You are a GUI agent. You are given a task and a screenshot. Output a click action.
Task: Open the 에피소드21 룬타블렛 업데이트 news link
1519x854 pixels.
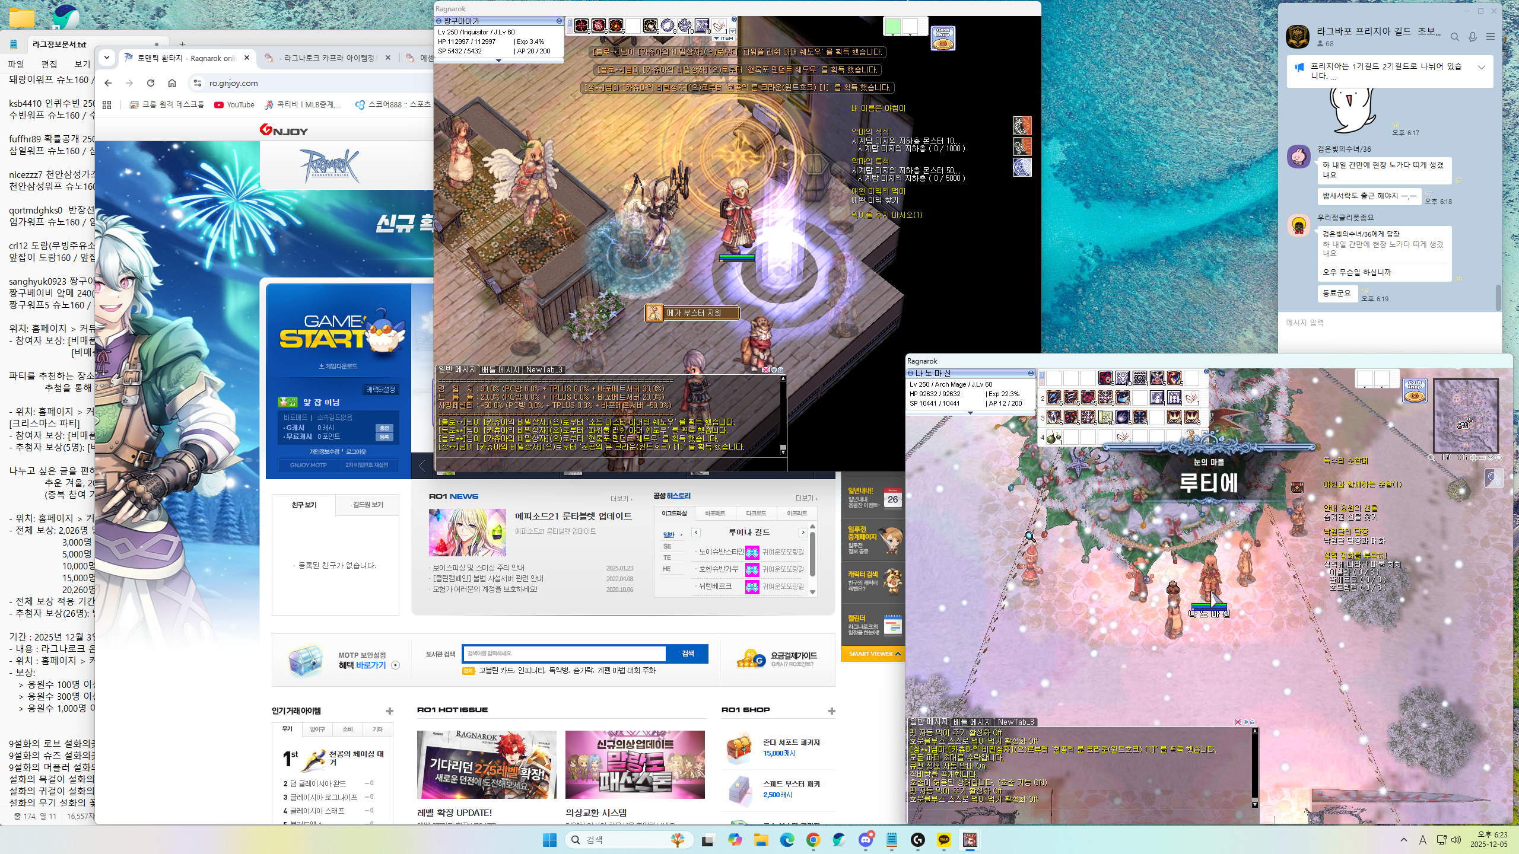pyautogui.click(x=573, y=516)
